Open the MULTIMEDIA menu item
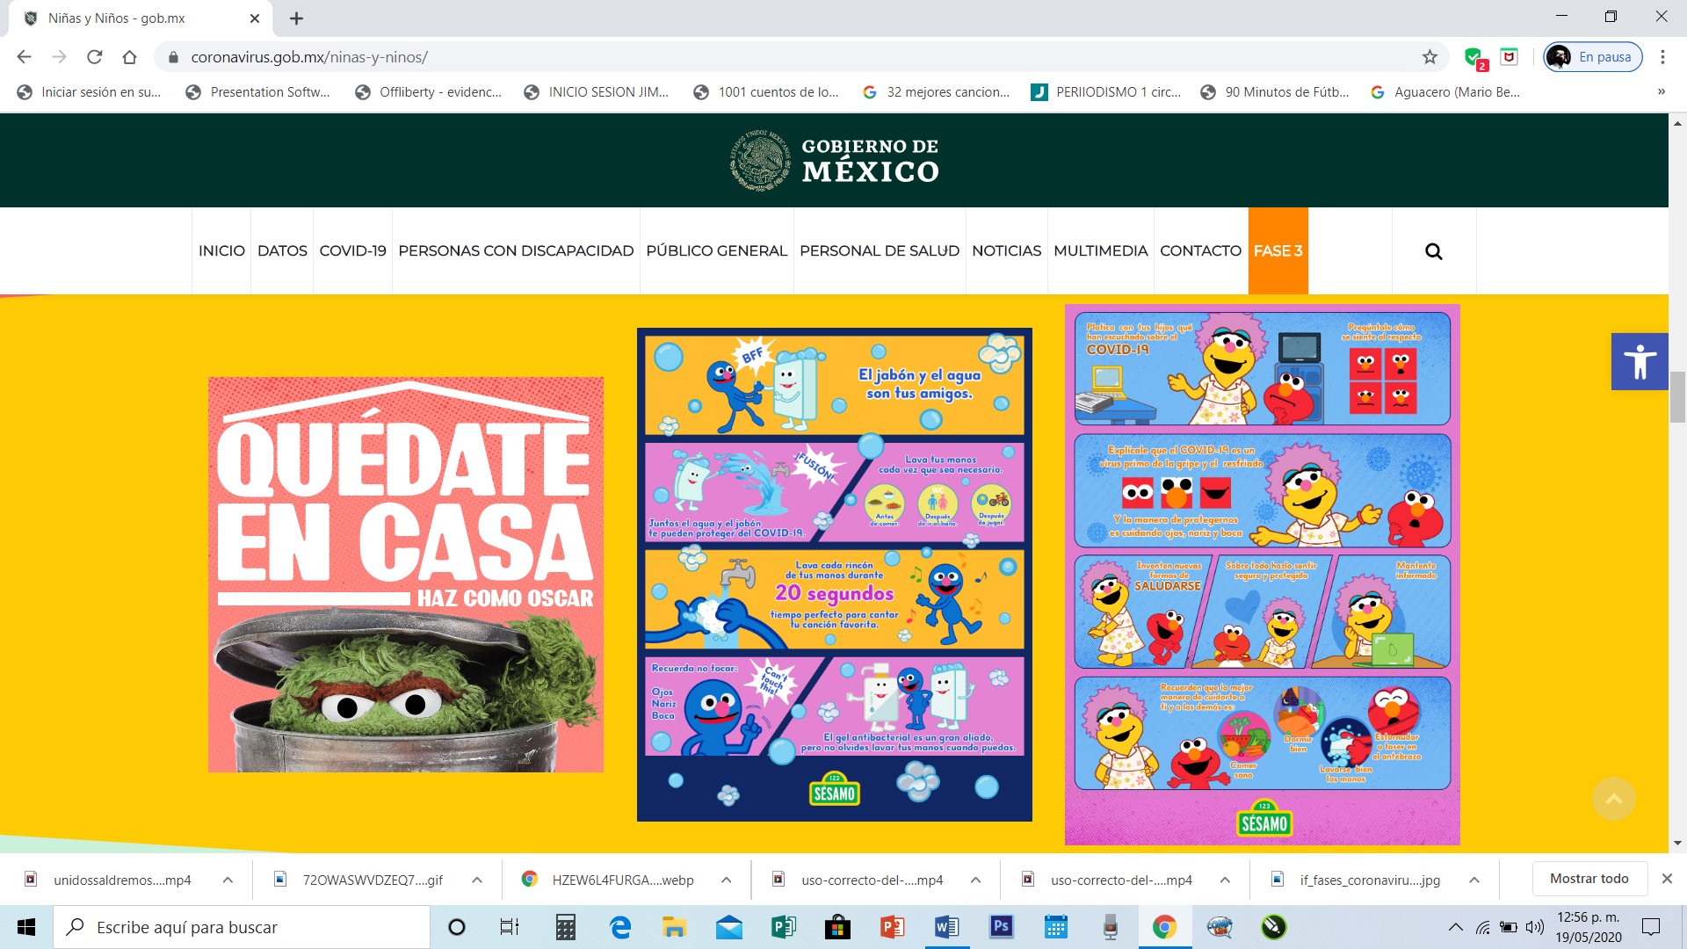This screenshot has height=949, width=1687. (x=1100, y=251)
